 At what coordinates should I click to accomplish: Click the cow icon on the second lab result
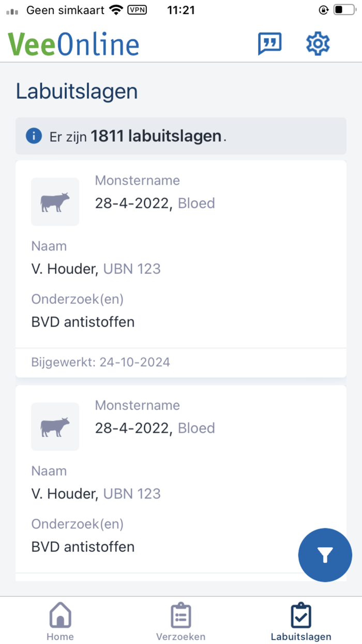tap(55, 427)
